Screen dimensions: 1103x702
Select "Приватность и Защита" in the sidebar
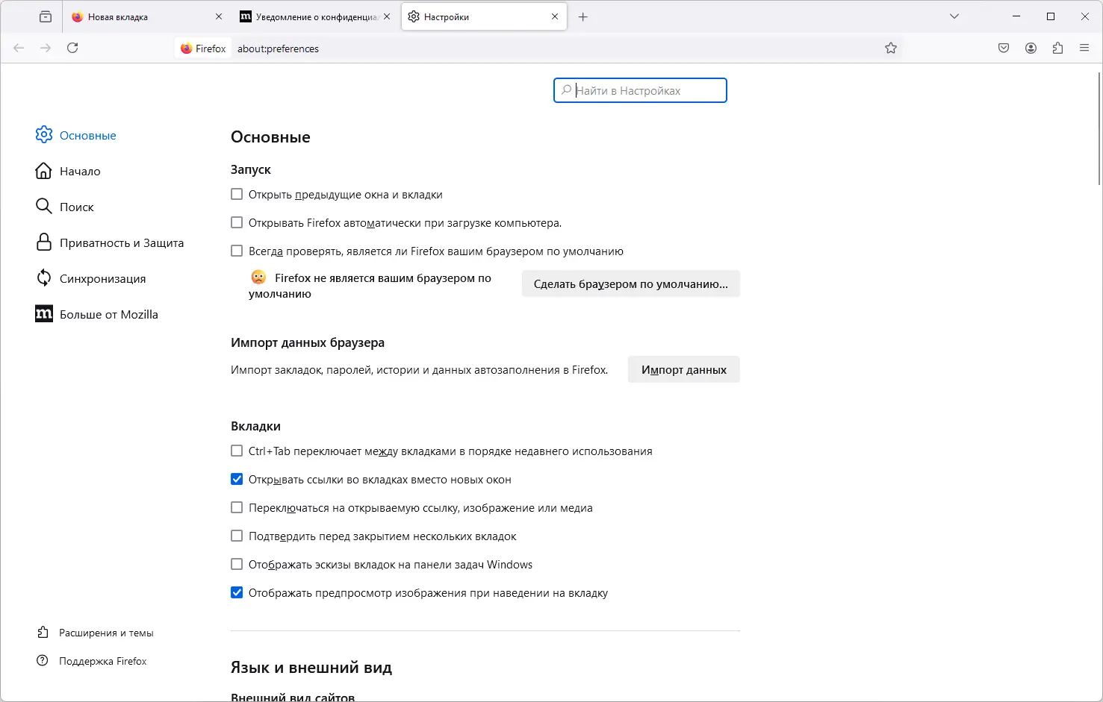click(121, 243)
